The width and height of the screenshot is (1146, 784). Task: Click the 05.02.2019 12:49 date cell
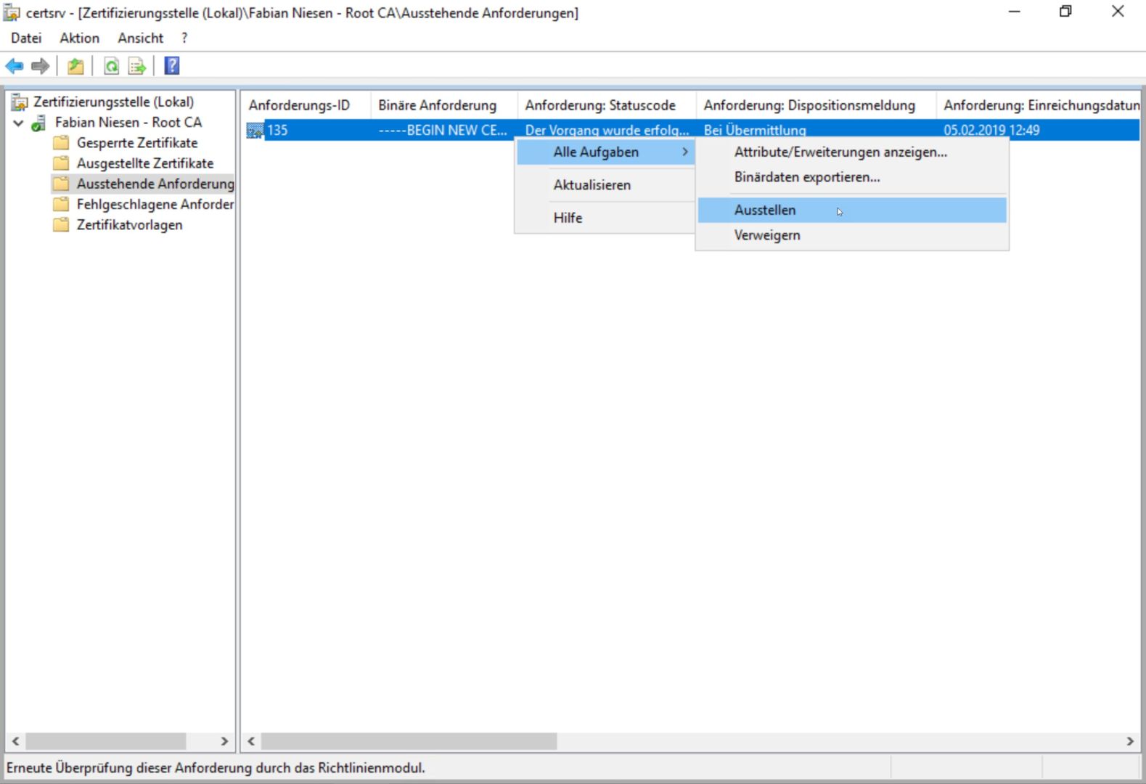pyautogui.click(x=991, y=131)
